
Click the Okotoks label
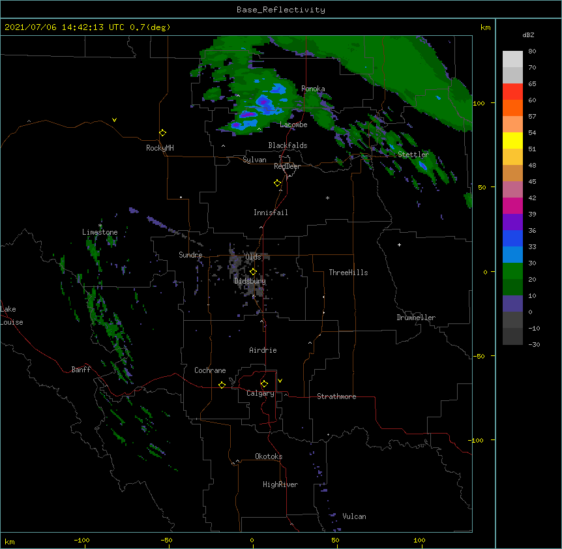(269, 456)
